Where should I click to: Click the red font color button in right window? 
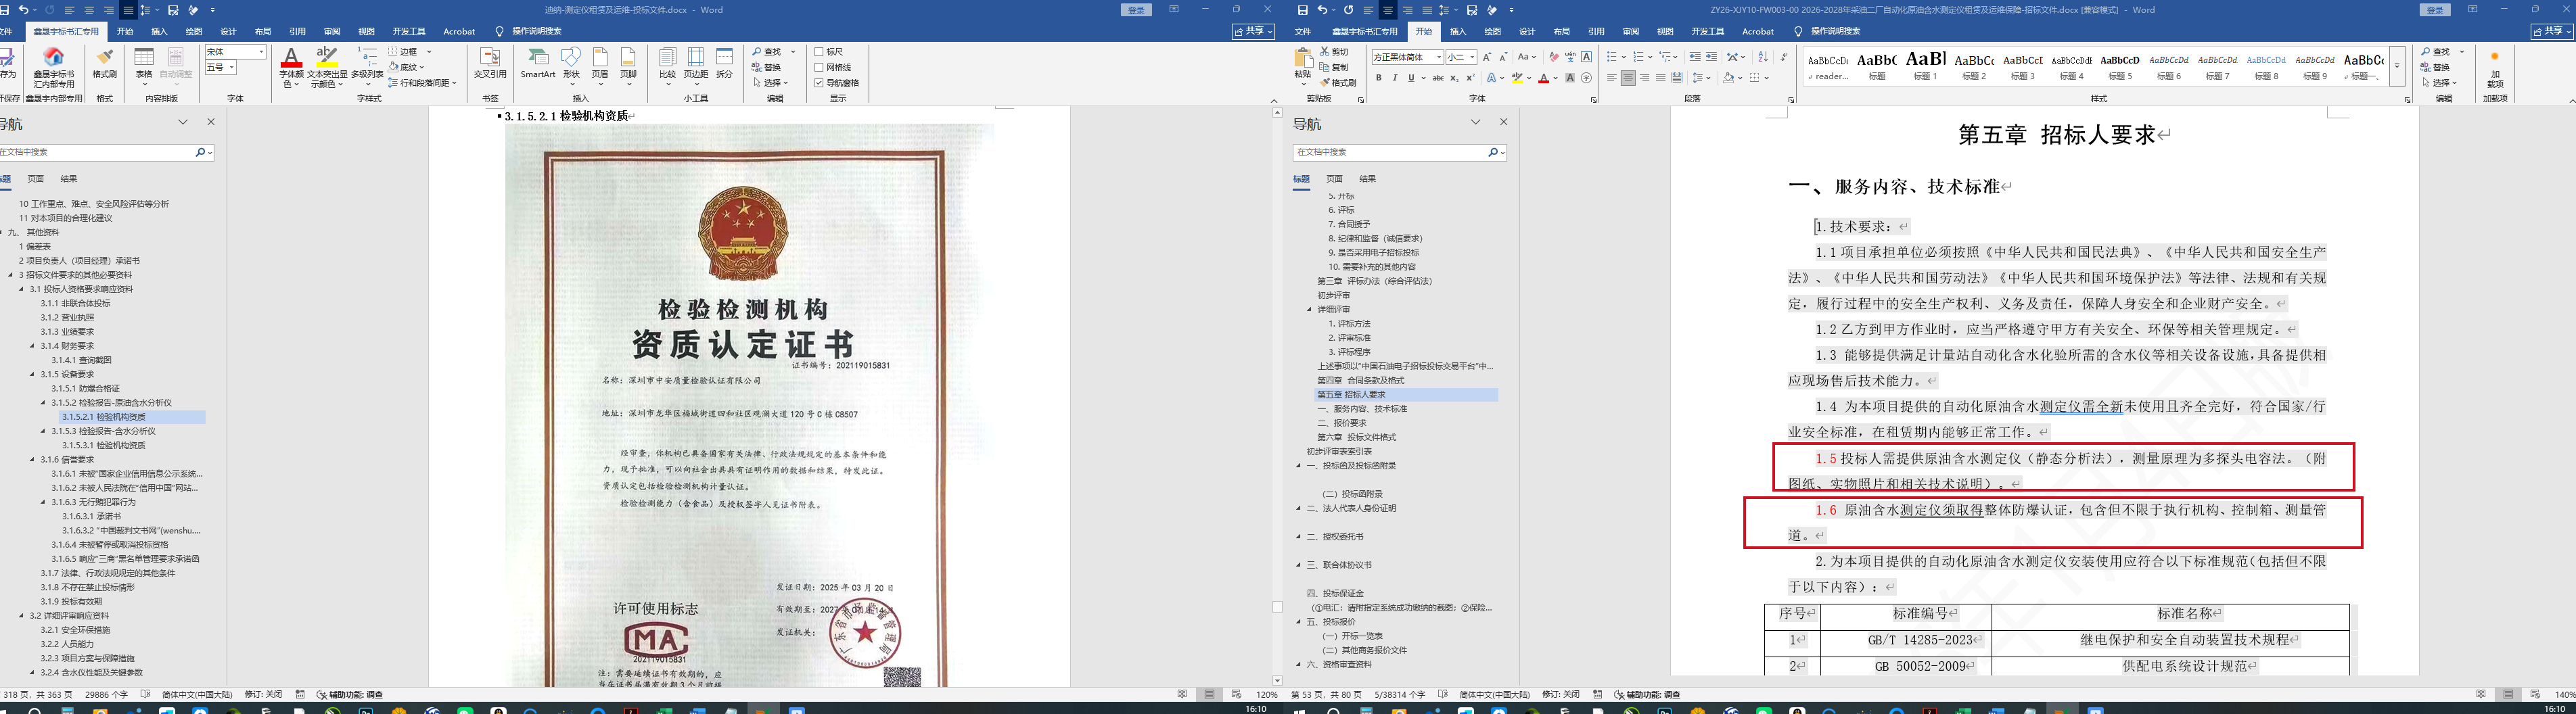click(1544, 78)
